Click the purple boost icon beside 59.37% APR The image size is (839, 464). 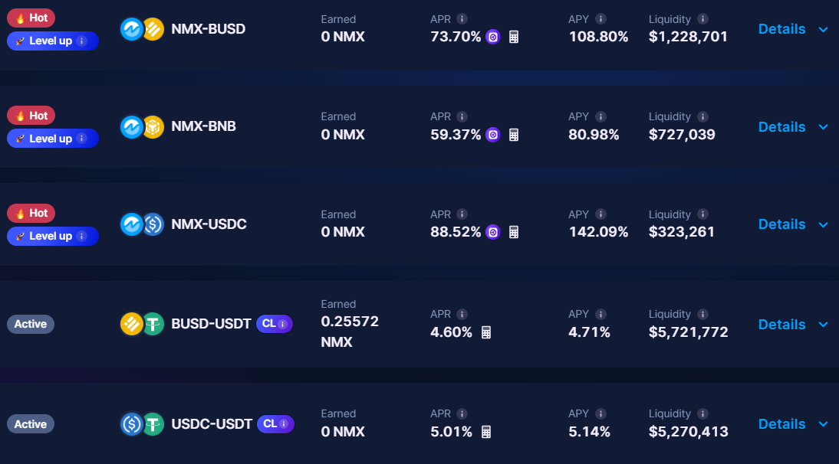click(493, 135)
